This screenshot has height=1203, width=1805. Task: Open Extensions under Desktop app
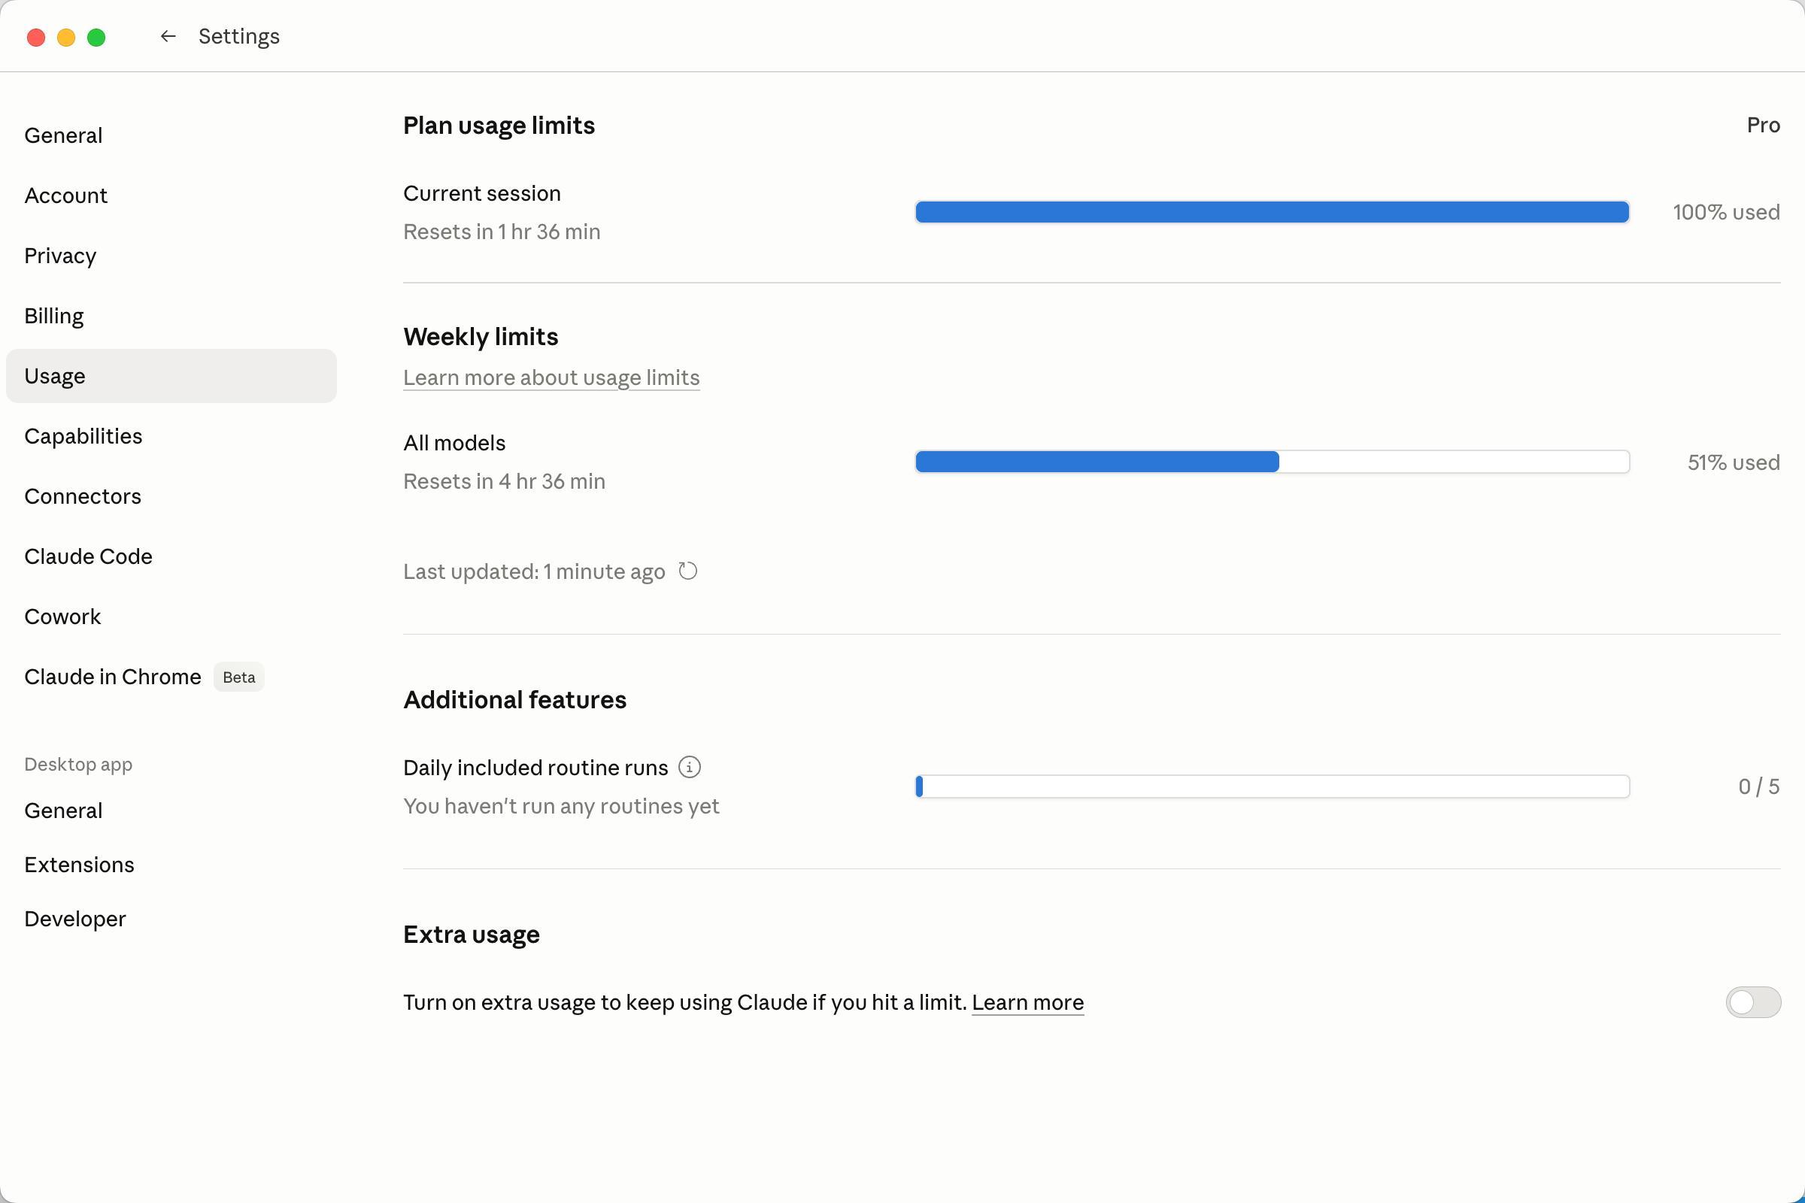[x=79, y=865]
